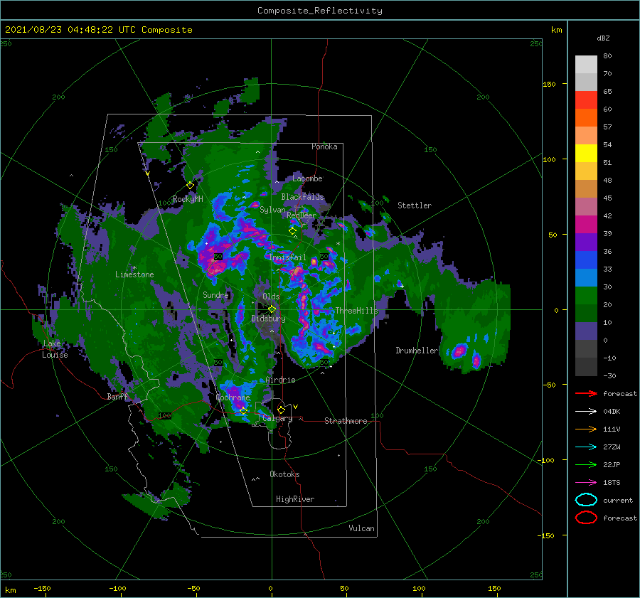Click the dBZ scale heading
Image resolution: width=640 pixels, height=598 pixels.
(x=603, y=38)
